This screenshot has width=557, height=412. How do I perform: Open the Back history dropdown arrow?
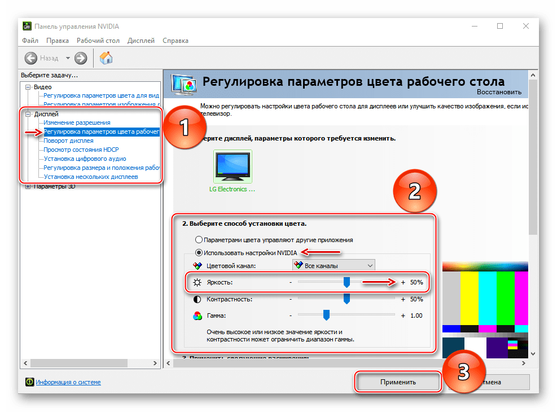(68, 58)
